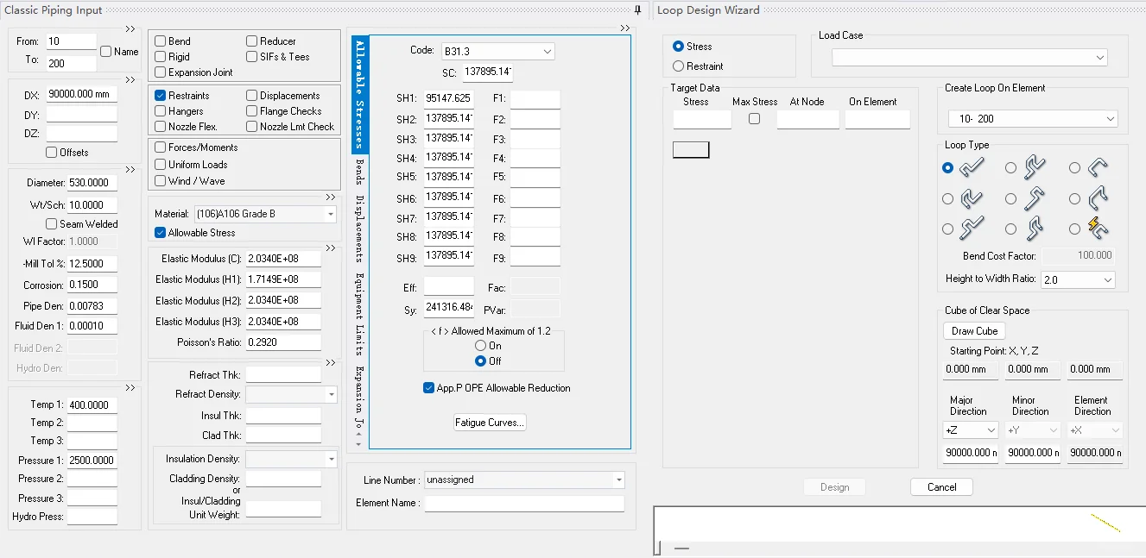This screenshot has height=558, width=1146.
Task: Select the middle-right loop type icon in Loop Type
Action: [x=1098, y=199]
